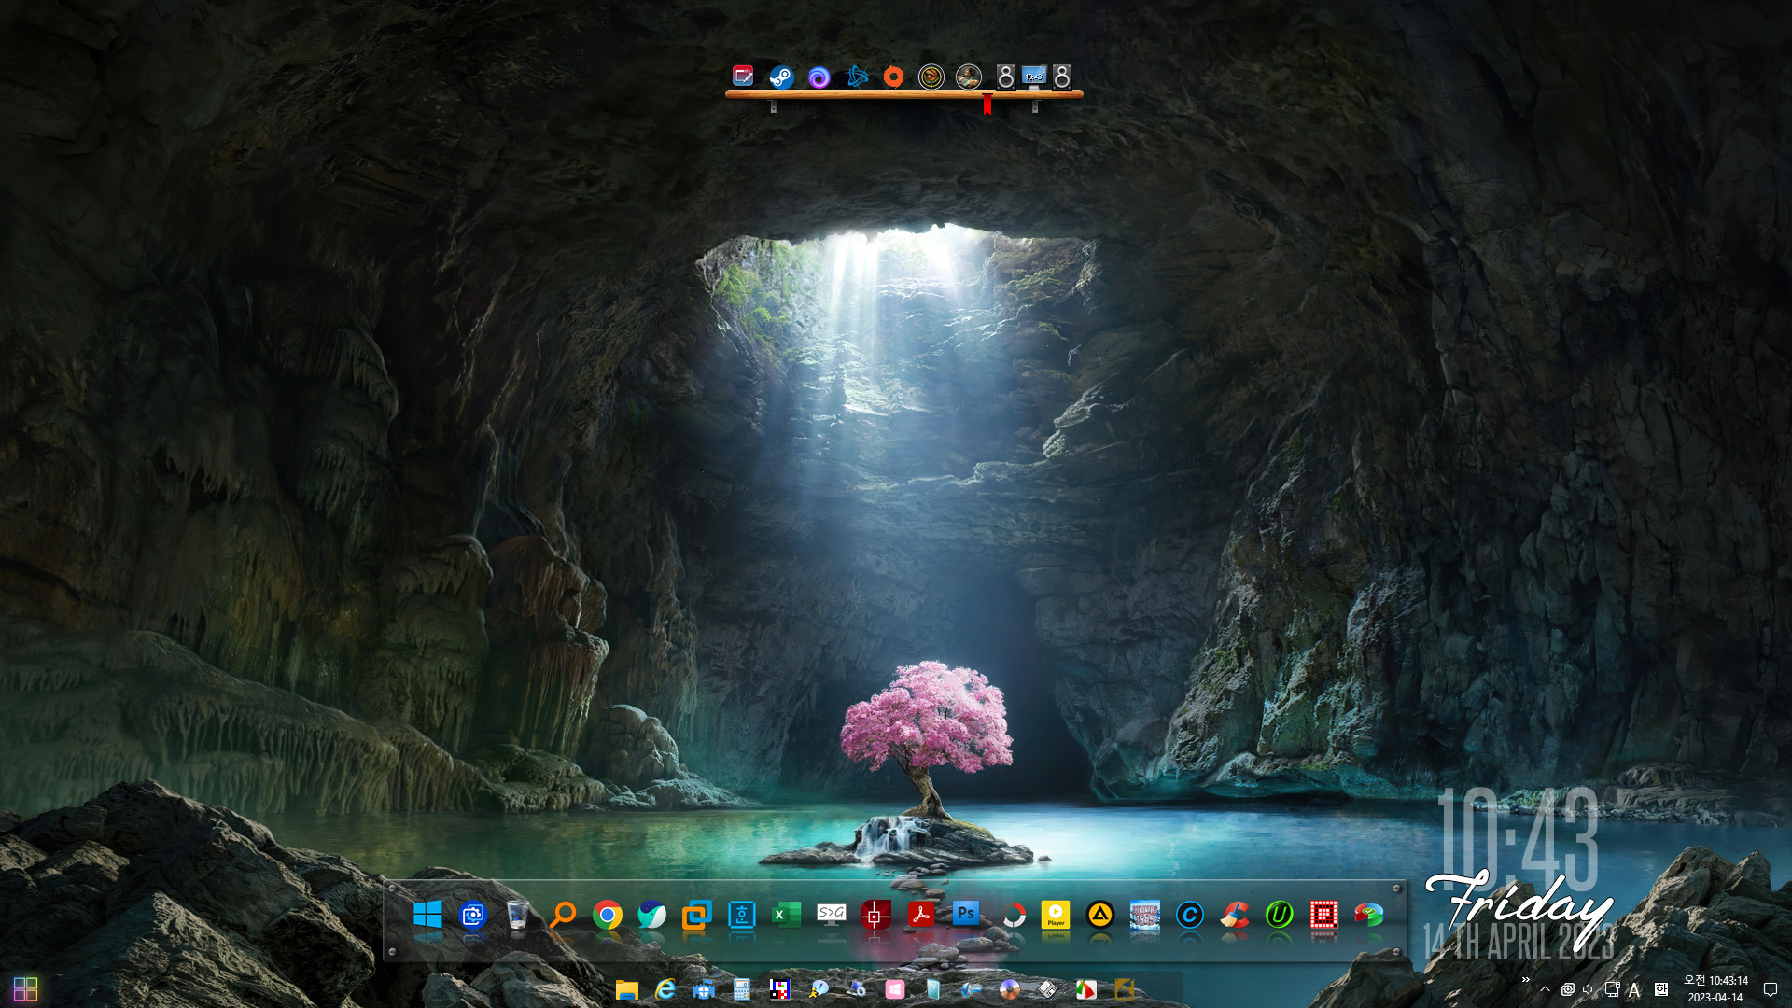Launch Internet Explorer from the taskbar

665,989
